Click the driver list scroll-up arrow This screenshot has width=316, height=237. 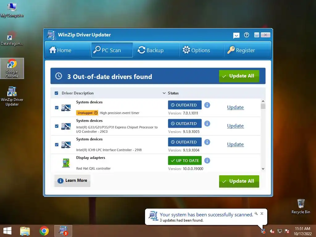click(263, 101)
